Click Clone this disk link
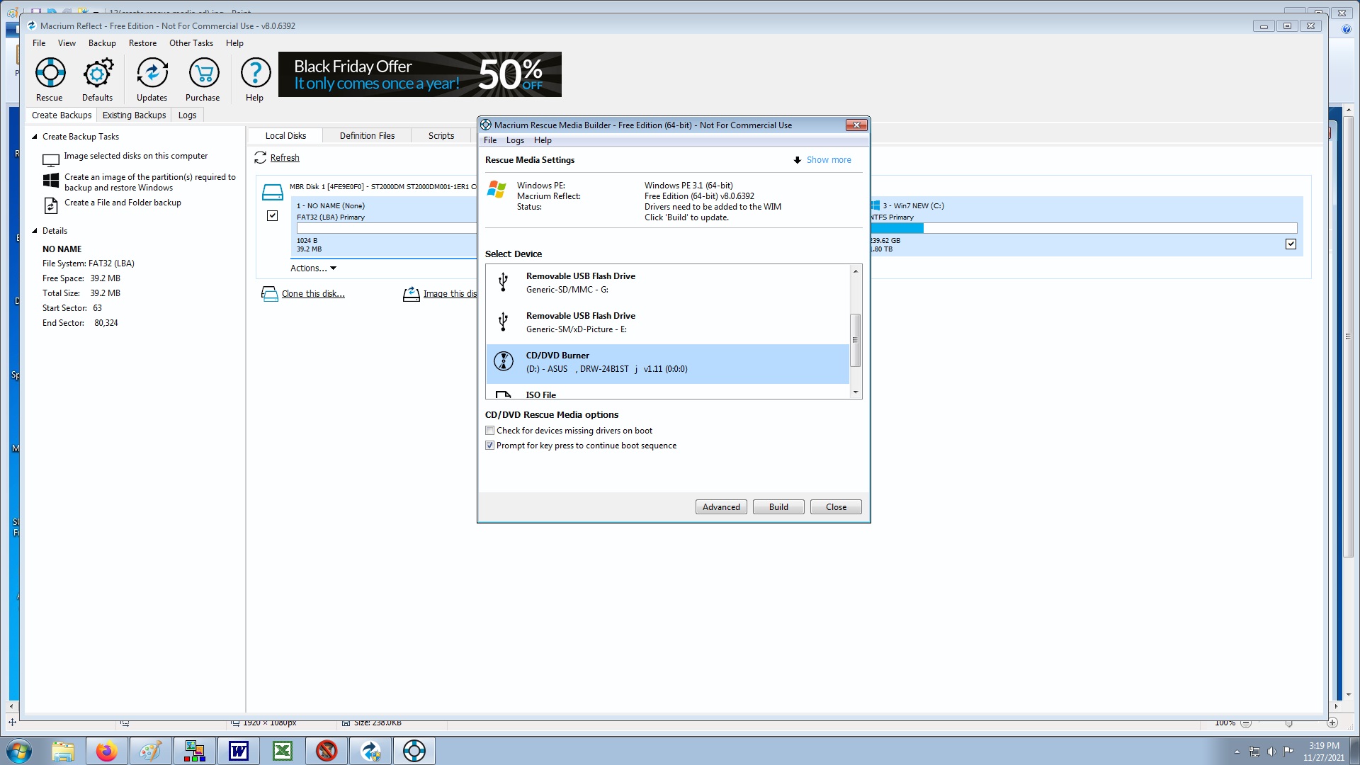Viewport: 1360px width, 765px height. tap(313, 294)
